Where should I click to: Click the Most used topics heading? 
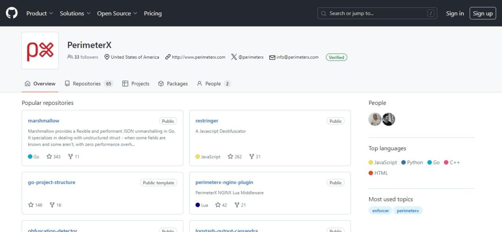tap(391, 199)
